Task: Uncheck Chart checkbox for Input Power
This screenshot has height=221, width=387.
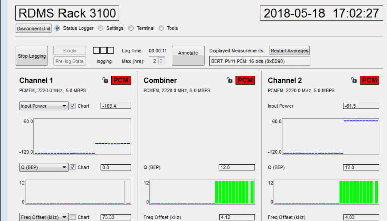Action: point(73,106)
